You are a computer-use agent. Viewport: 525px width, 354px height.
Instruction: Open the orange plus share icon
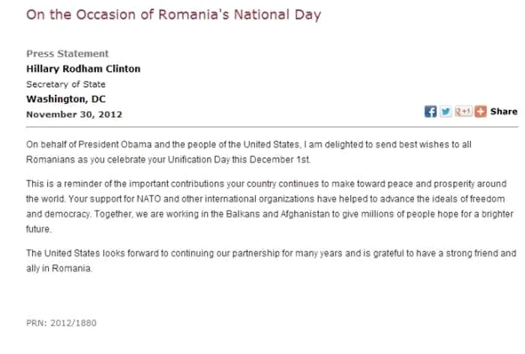pyautogui.click(x=481, y=112)
